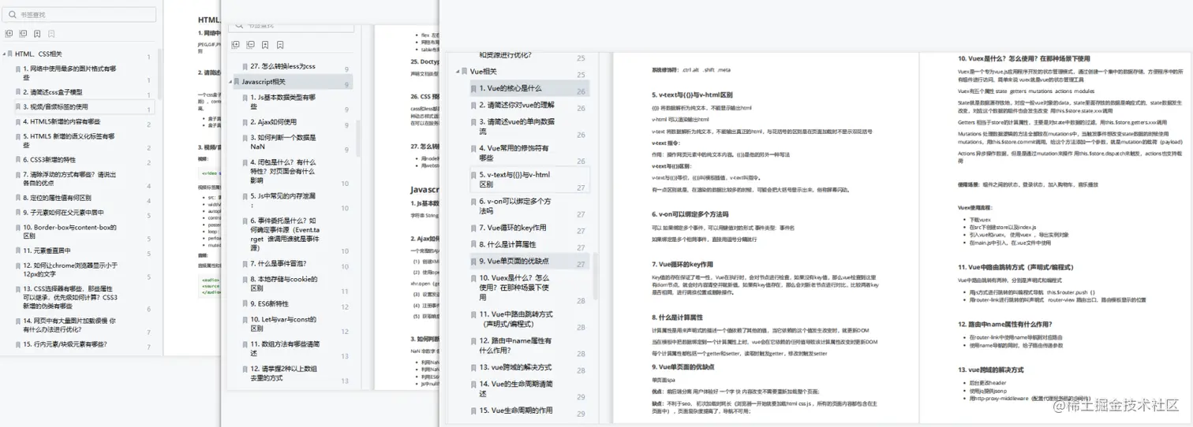Open bookmark '9. ES6新特性'
Image resolution: width=1193 pixels, height=427 pixels.
tap(270, 303)
